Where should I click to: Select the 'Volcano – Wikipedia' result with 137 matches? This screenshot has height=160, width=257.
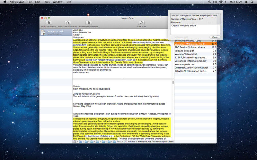195,44
